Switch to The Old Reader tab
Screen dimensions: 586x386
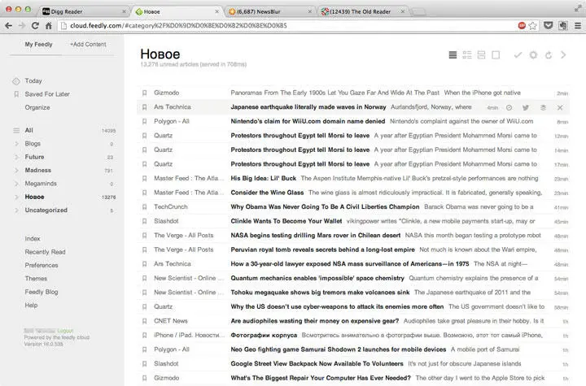point(363,11)
